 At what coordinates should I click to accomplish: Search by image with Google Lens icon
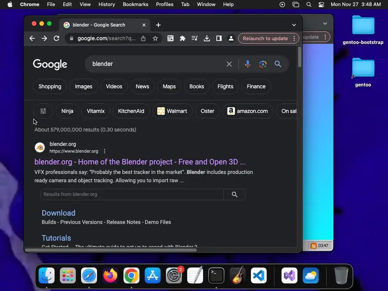pos(263,64)
